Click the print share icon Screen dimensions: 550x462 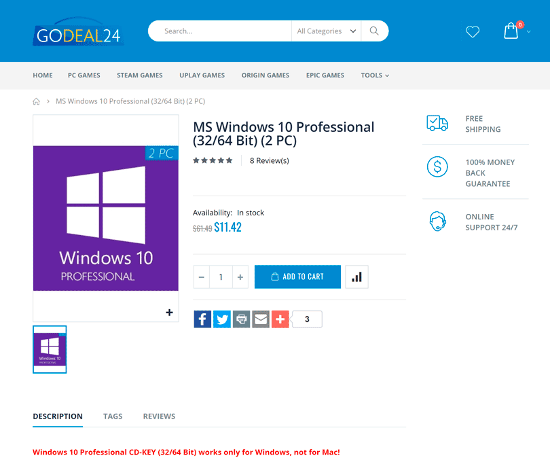pos(242,319)
